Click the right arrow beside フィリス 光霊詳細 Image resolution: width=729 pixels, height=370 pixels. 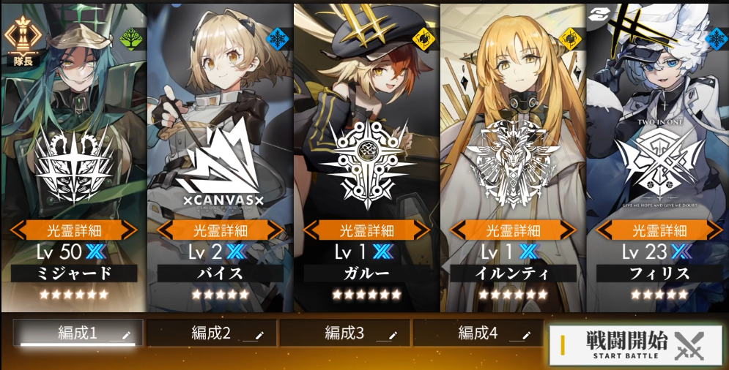pos(714,230)
